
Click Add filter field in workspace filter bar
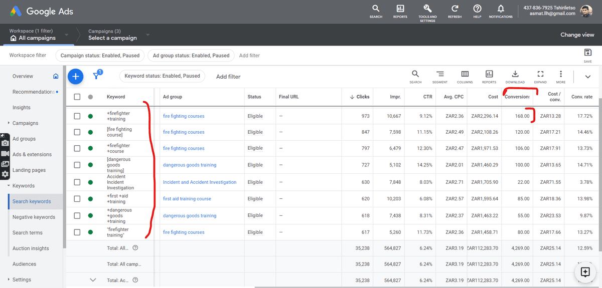click(249, 56)
